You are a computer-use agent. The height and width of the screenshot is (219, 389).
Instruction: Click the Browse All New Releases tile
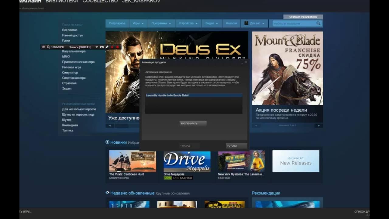pos(296,161)
